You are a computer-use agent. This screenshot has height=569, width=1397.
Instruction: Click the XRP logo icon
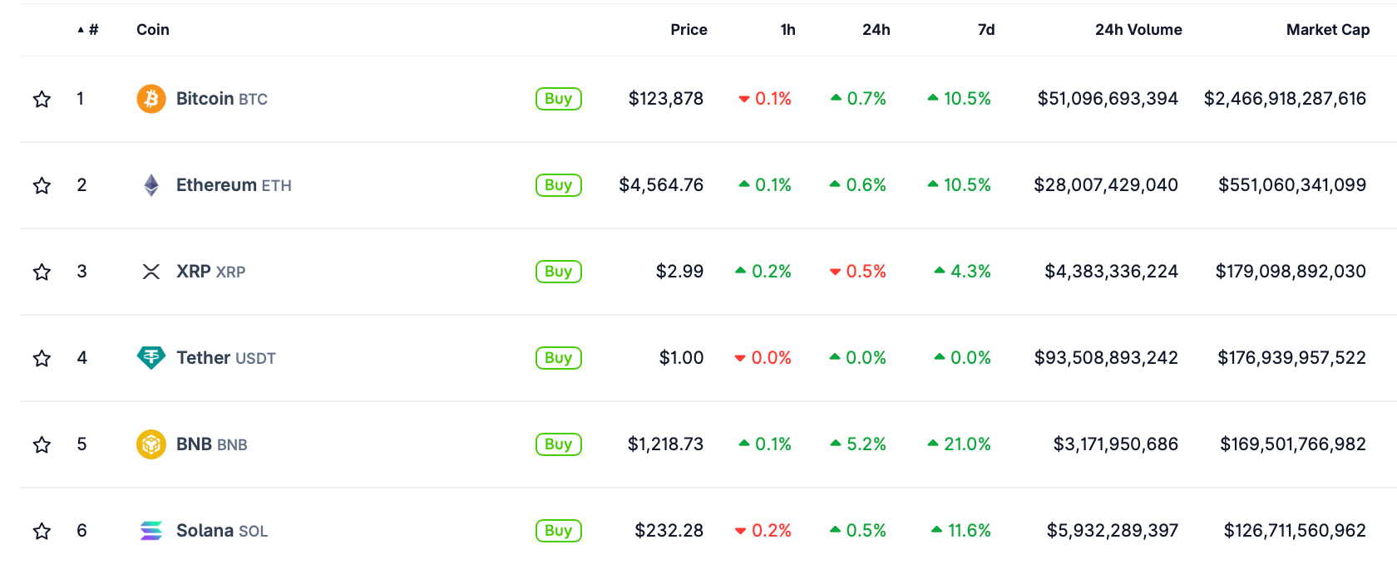pos(151,272)
